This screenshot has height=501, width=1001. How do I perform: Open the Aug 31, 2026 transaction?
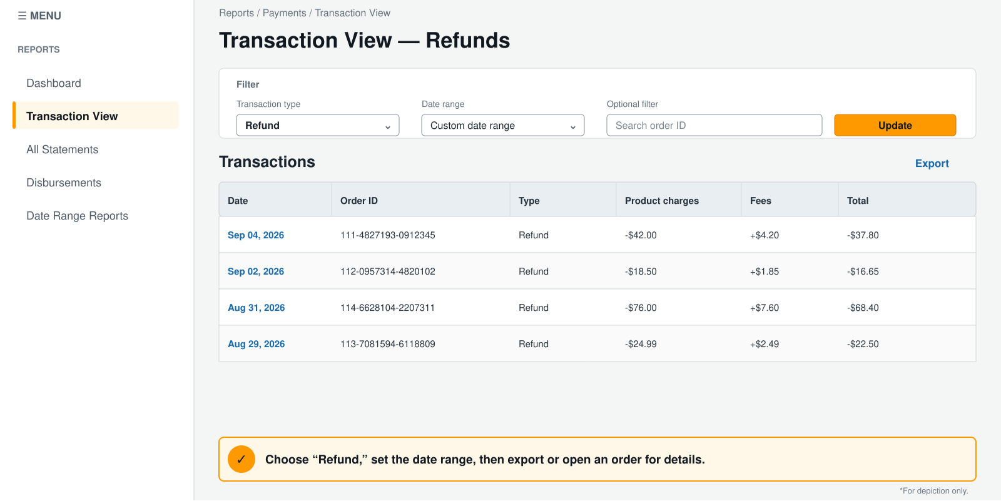click(257, 308)
